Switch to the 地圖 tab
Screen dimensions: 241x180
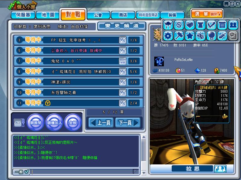click(48, 15)
